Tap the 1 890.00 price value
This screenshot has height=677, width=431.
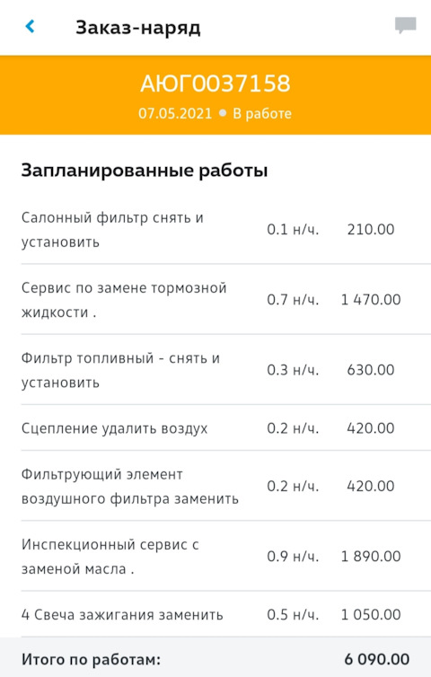pos(371,556)
